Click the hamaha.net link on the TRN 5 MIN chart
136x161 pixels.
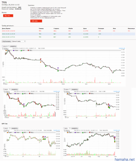point(56,91)
